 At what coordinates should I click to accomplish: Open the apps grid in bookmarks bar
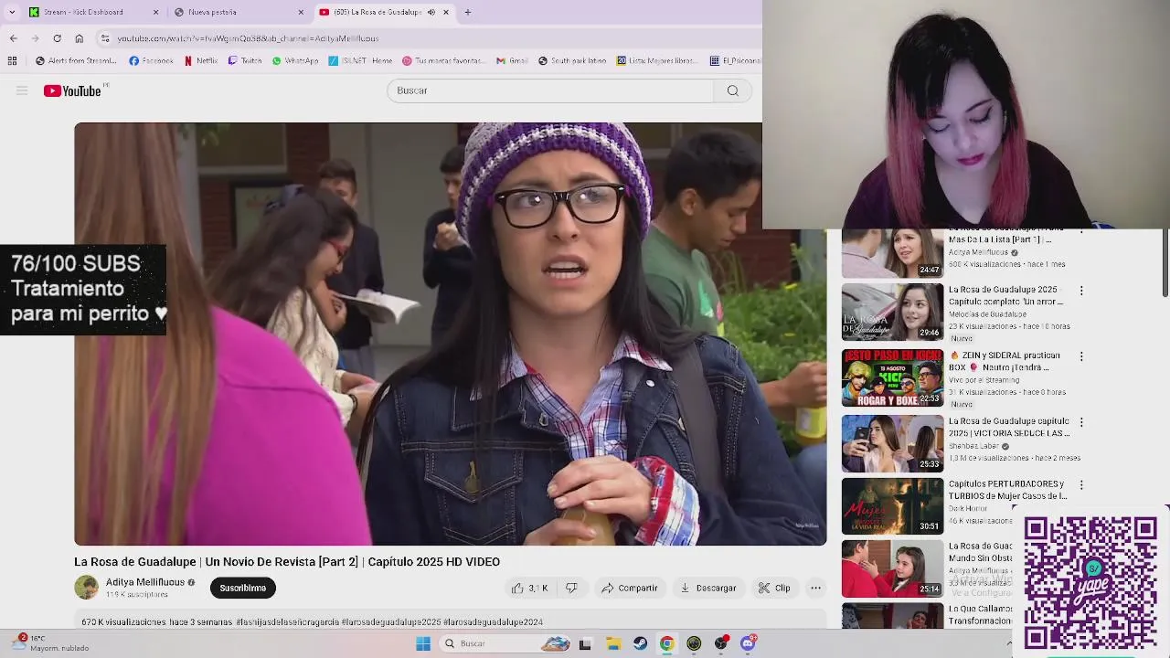point(12,61)
